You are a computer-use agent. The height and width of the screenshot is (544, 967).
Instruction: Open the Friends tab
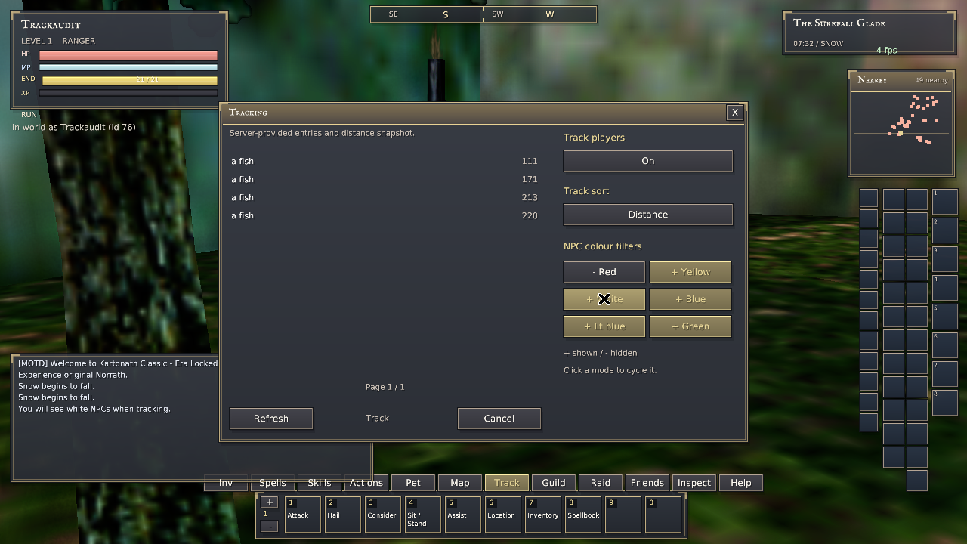coord(647,483)
